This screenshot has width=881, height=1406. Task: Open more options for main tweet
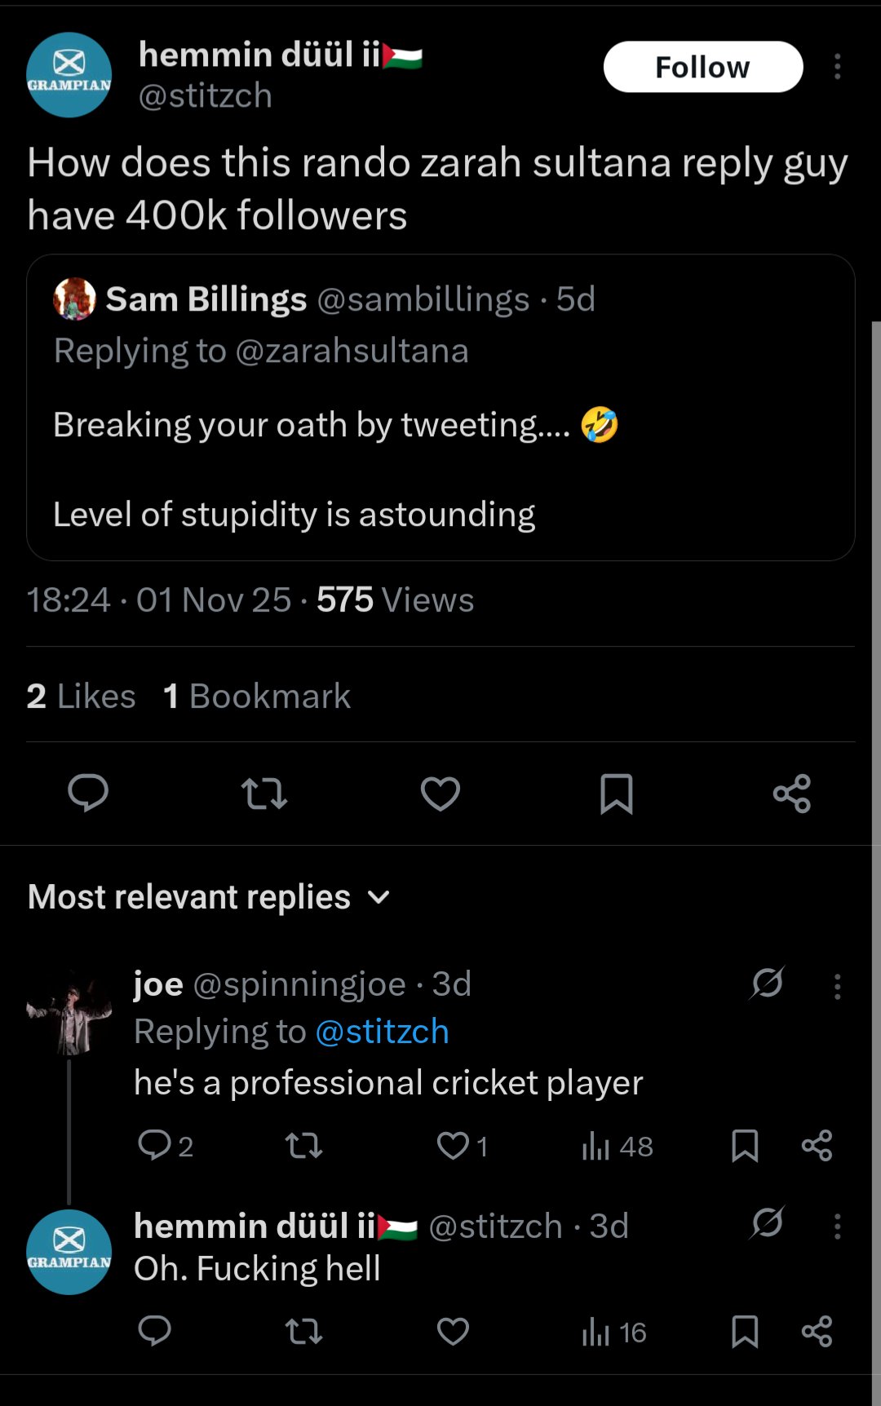(x=837, y=67)
